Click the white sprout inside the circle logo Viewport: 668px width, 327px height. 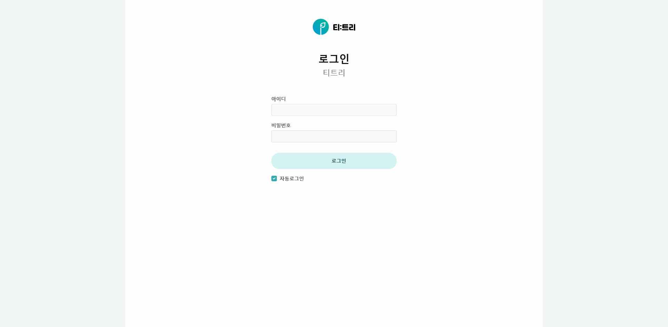[x=322, y=27]
